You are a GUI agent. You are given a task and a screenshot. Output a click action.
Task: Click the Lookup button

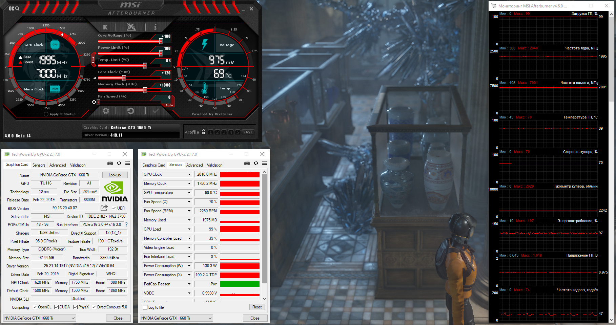click(x=115, y=175)
